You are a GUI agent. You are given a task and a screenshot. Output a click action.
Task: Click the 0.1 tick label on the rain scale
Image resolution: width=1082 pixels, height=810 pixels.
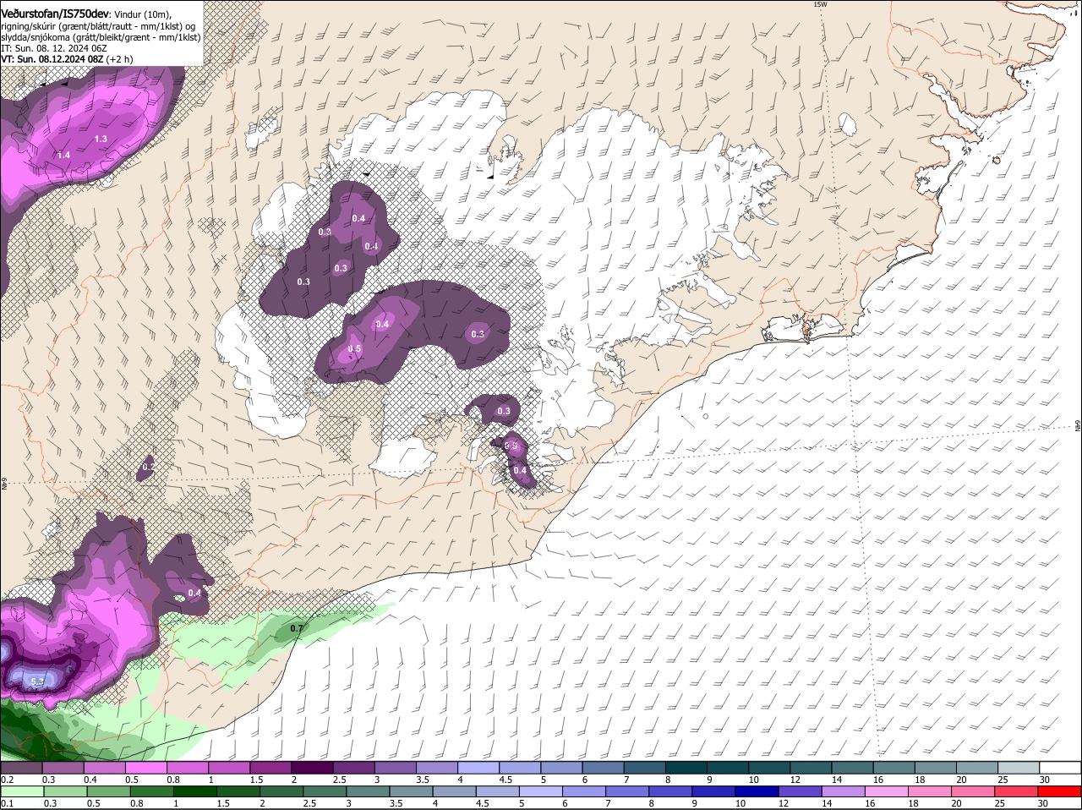[7, 804]
